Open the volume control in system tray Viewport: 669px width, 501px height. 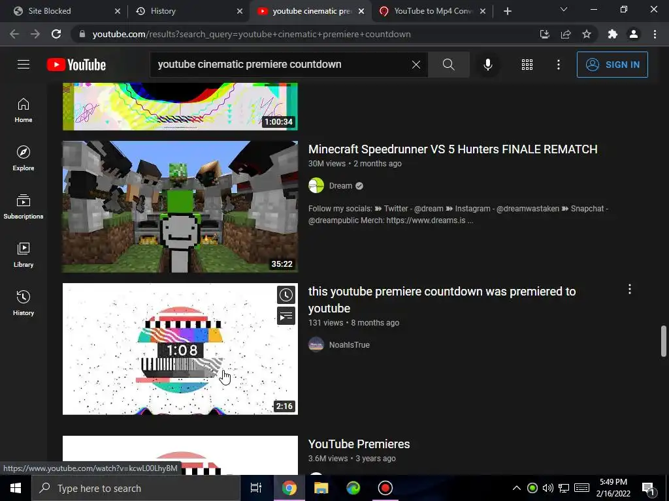coord(548,488)
